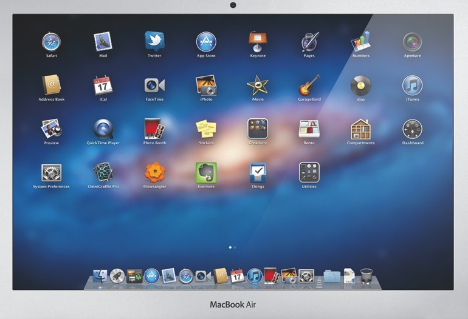468x319 pixels.
Task: Expand the Utilities folder in Launchpad
Action: point(309,172)
